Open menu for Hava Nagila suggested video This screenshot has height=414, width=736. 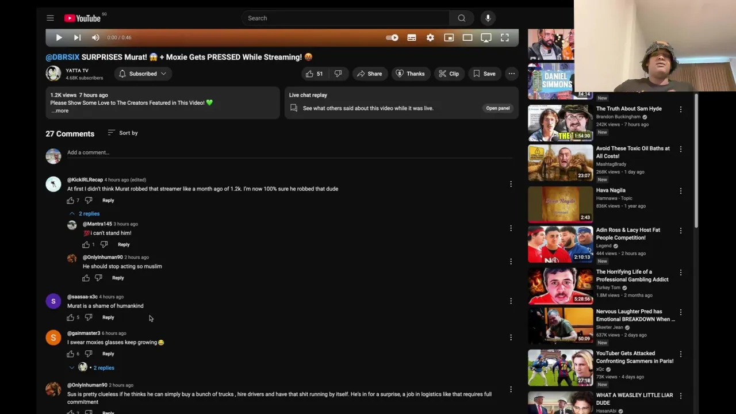tap(681, 191)
